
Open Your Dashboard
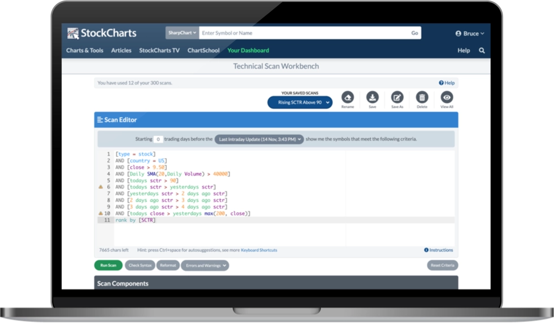coord(248,50)
